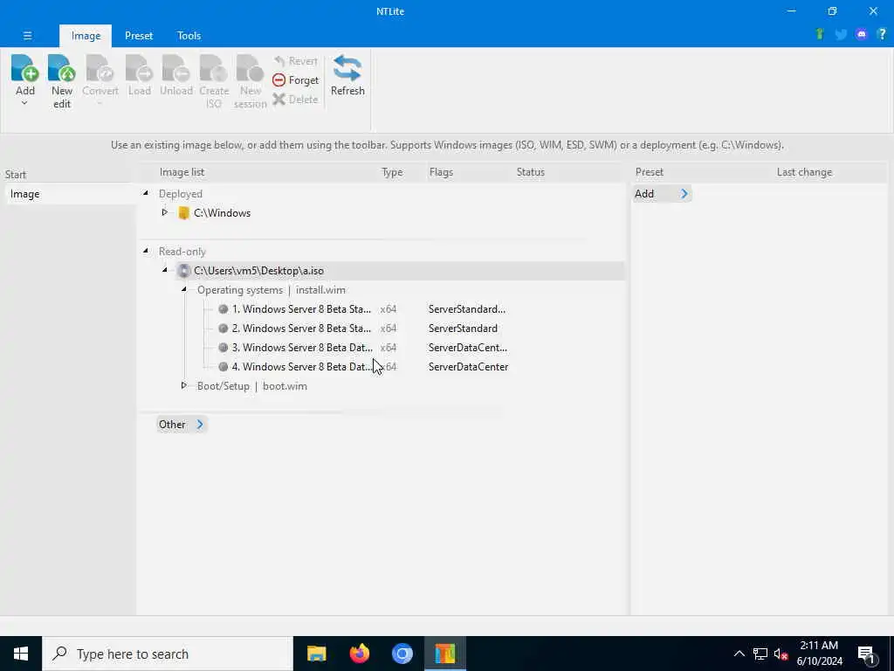
Task: Open the Windows Start menu
Action: [21, 654]
